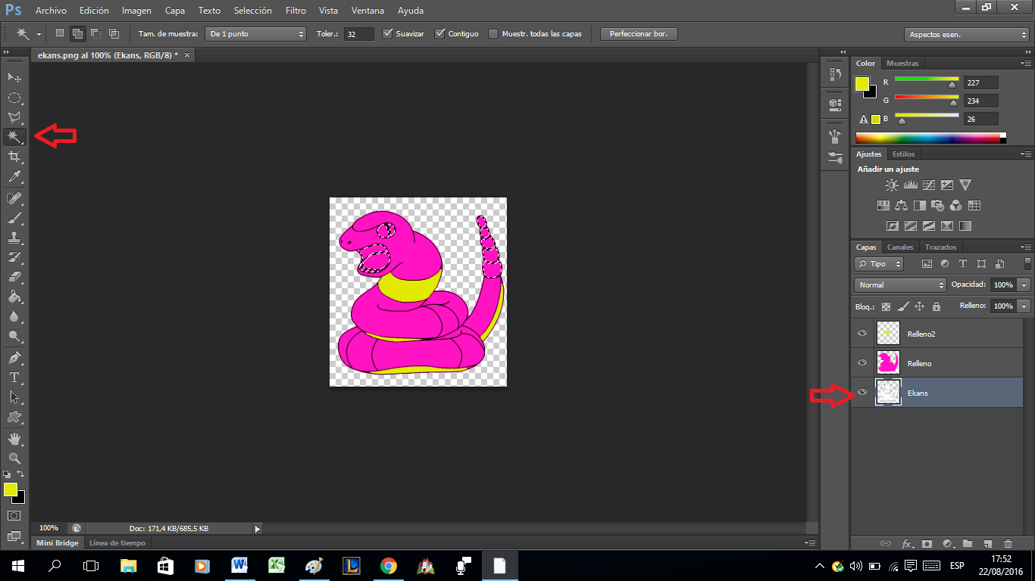Choose New selection mode

pos(60,33)
